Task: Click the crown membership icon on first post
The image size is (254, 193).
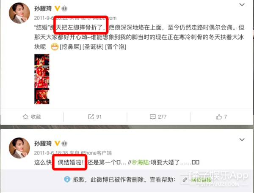Action: pos(64,8)
